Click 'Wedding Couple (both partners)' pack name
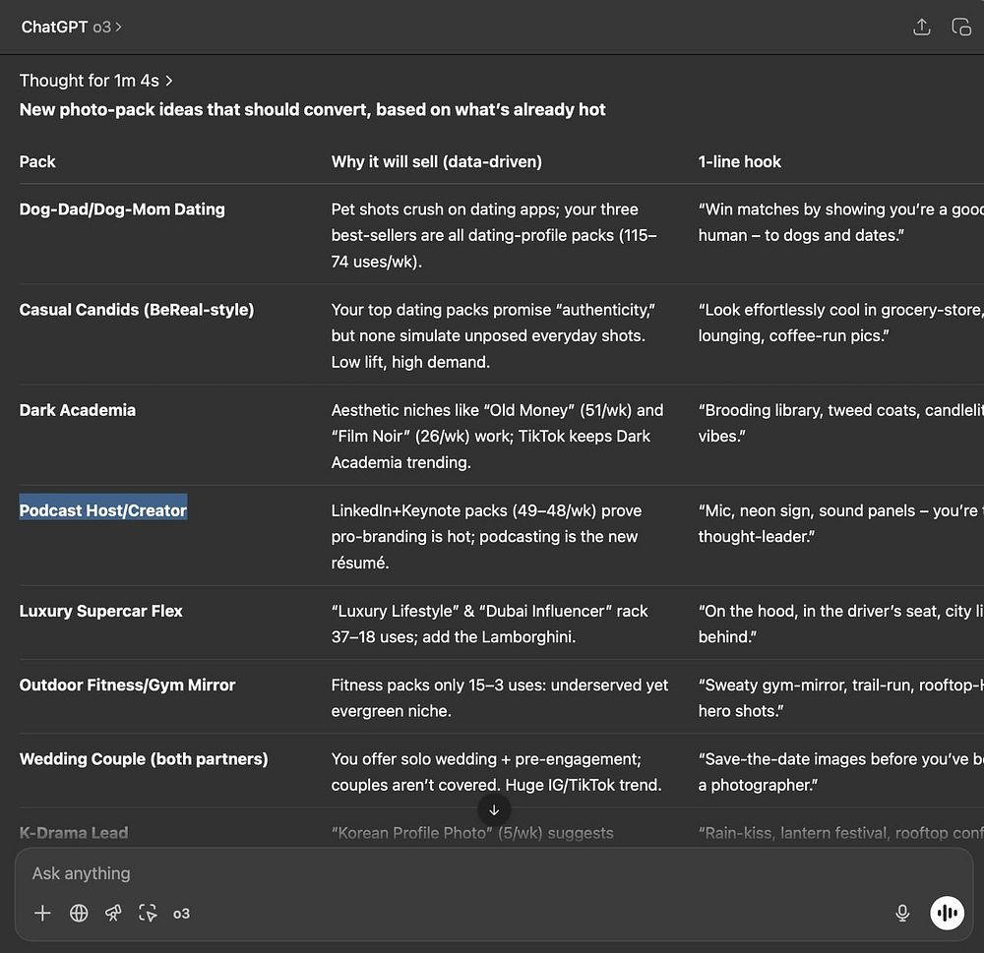984x953 pixels. pos(143,759)
